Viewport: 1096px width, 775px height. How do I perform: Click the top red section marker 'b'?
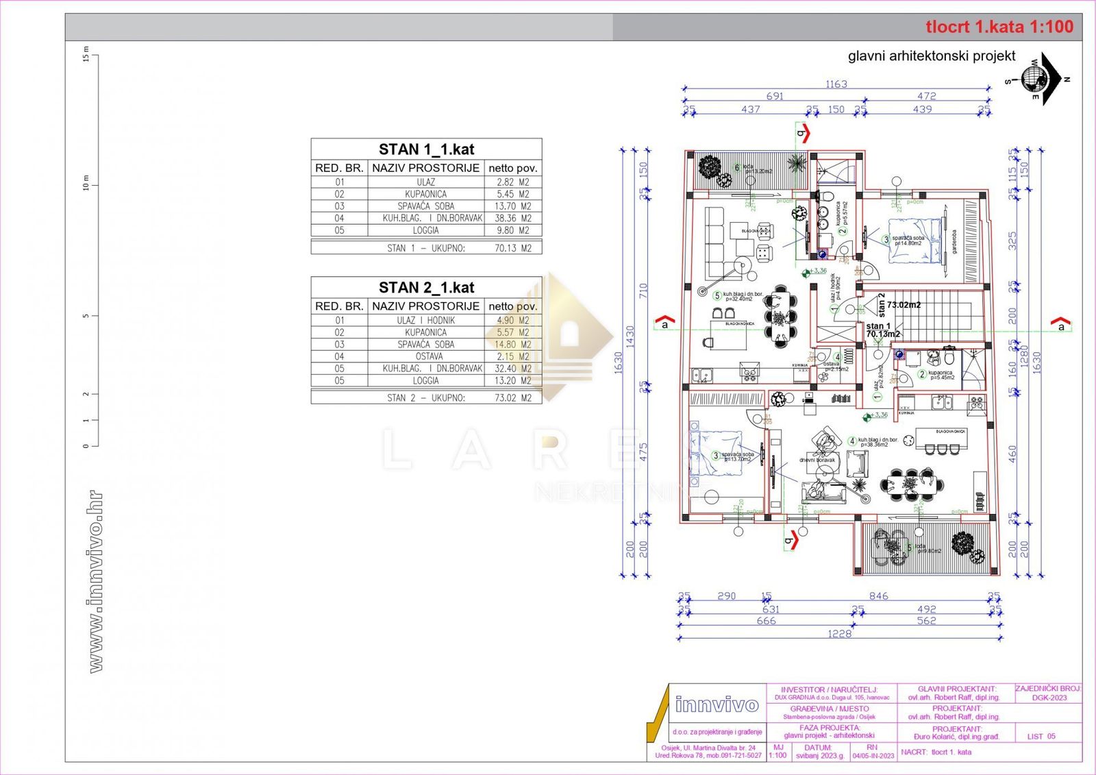803,132
